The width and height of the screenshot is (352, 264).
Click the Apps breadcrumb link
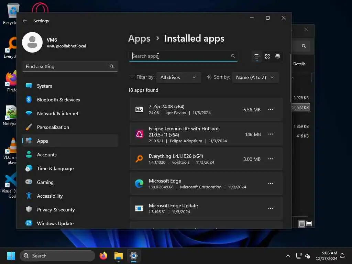point(139,38)
